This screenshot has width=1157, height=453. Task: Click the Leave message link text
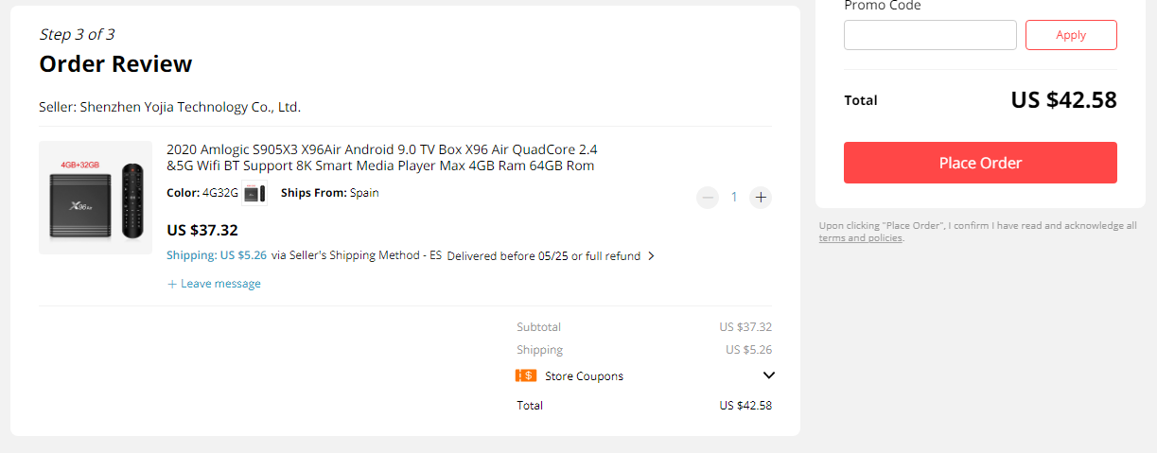[x=220, y=284]
